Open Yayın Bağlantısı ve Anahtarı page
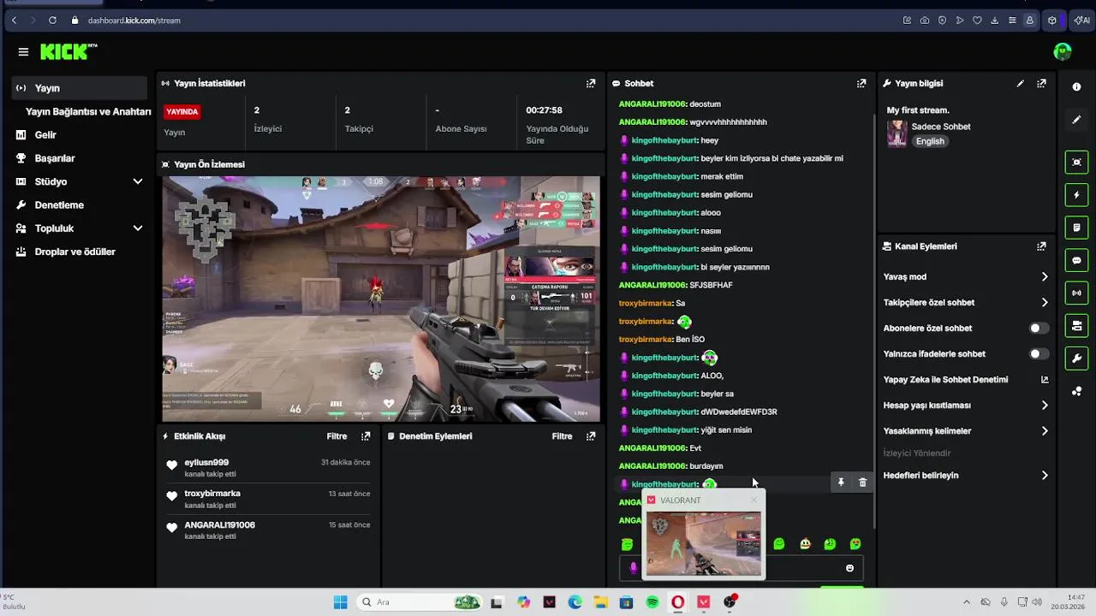This screenshot has height=616, width=1096. pos(88,111)
